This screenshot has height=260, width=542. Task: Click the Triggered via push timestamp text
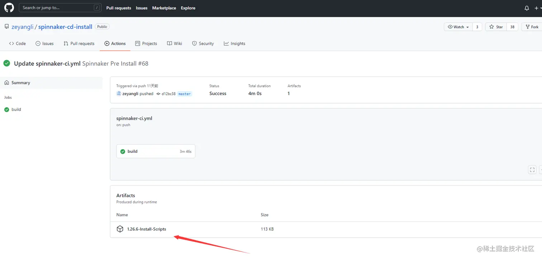(x=137, y=86)
